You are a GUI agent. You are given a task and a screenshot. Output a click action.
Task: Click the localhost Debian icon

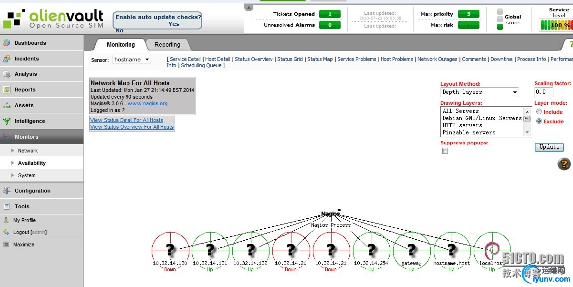(492, 250)
